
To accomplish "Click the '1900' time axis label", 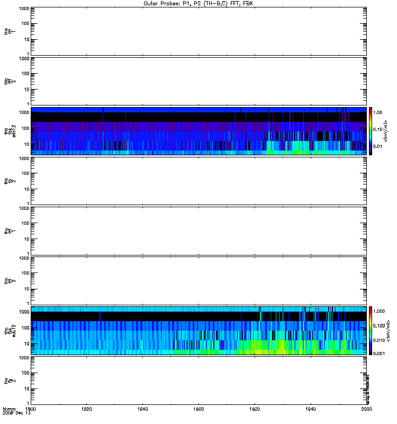I will [x=198, y=409].
